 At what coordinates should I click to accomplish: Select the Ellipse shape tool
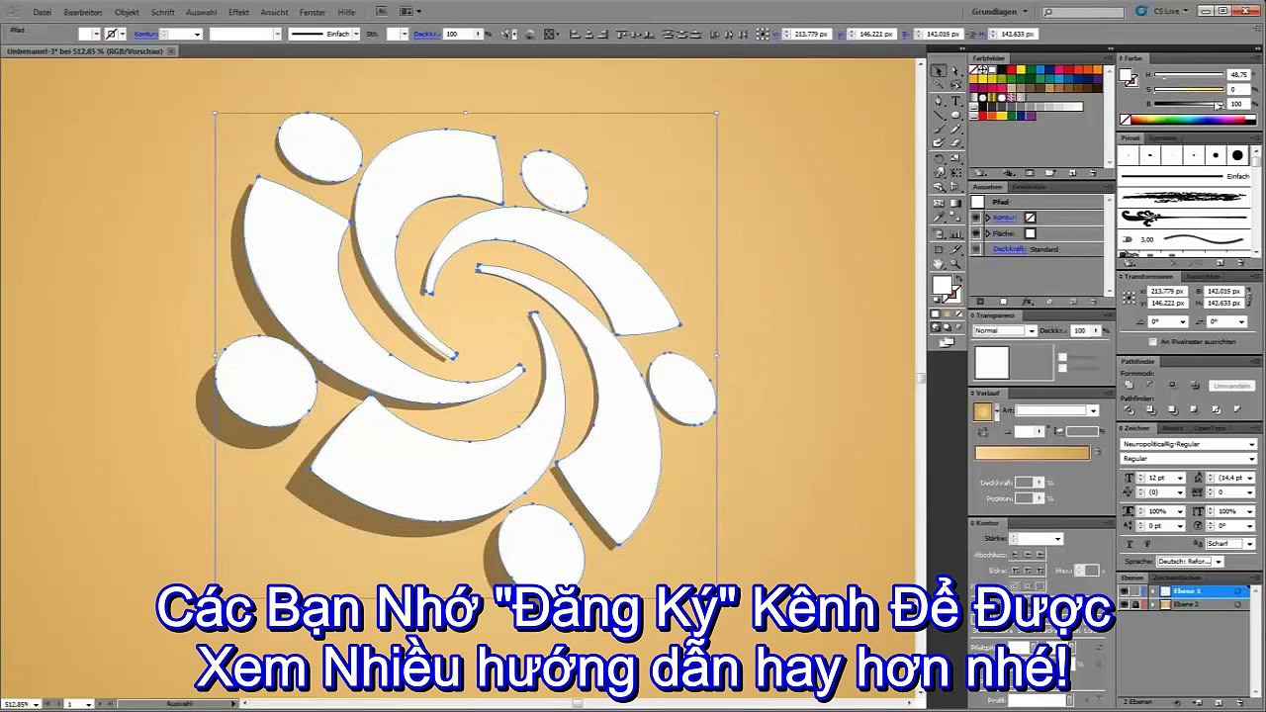955,115
